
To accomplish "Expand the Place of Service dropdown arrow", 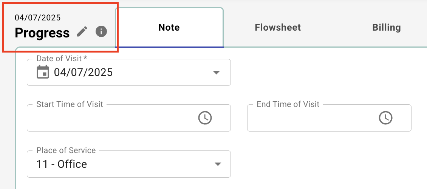I will click(x=217, y=164).
